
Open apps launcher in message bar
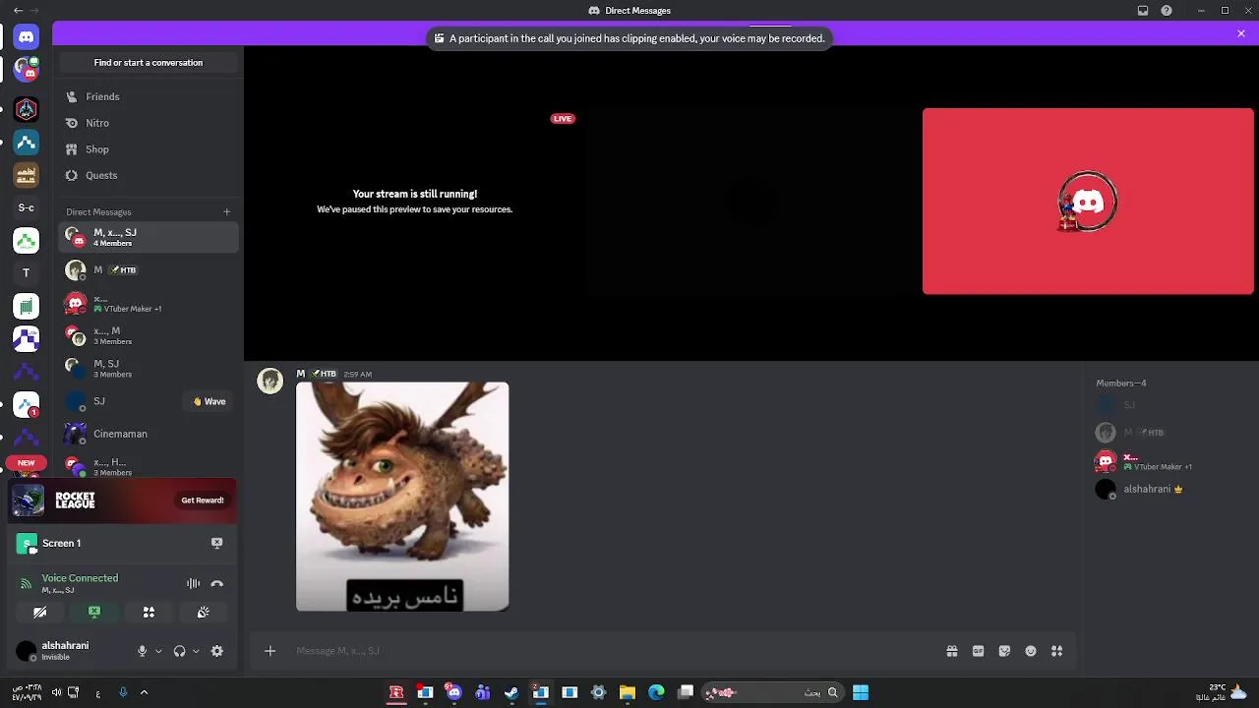(1057, 651)
